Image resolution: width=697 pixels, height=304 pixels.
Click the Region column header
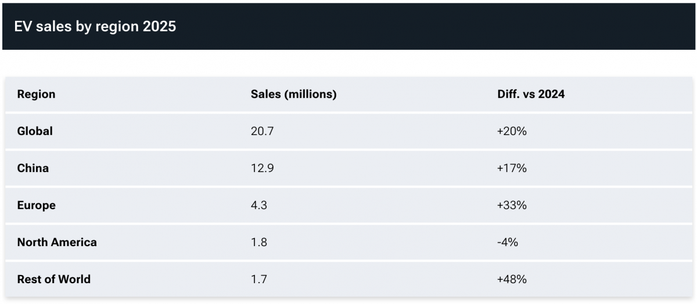pos(36,94)
